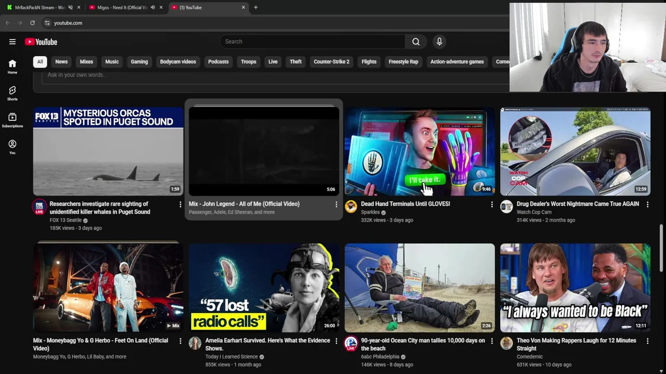This screenshot has height=374, width=666.
Task: Open options menu for John Legend mix
Action: click(x=336, y=205)
